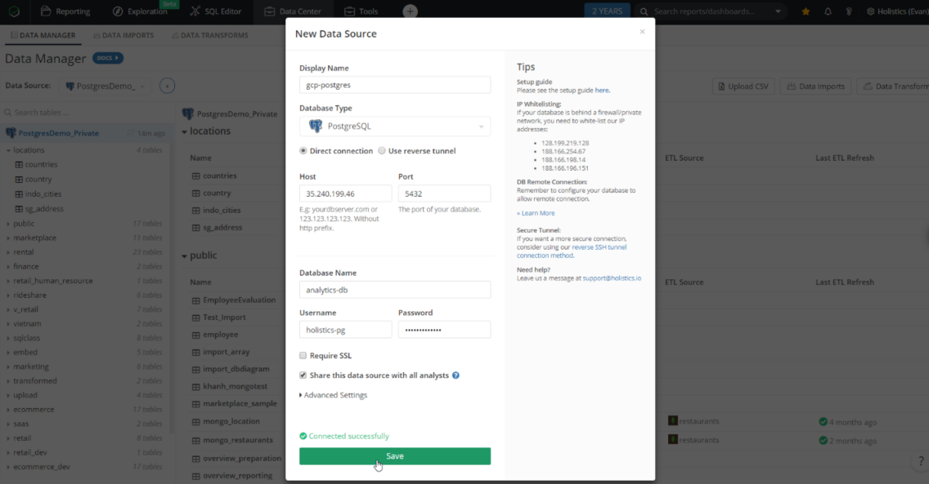Click the Search tables field
929x484 pixels.
click(x=86, y=113)
